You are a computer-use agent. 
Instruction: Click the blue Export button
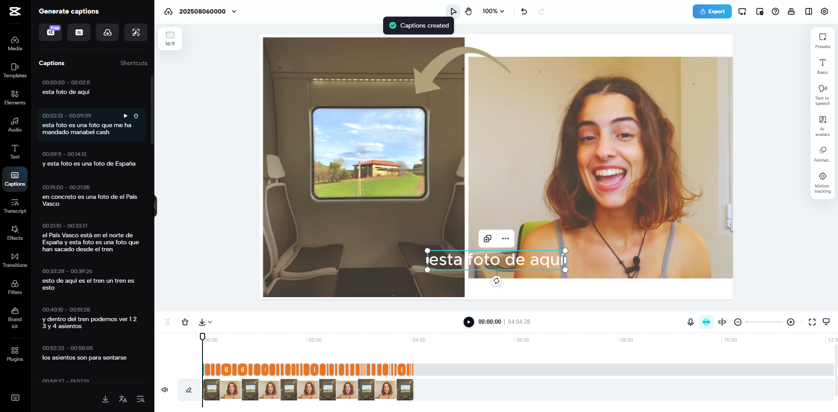tap(712, 11)
